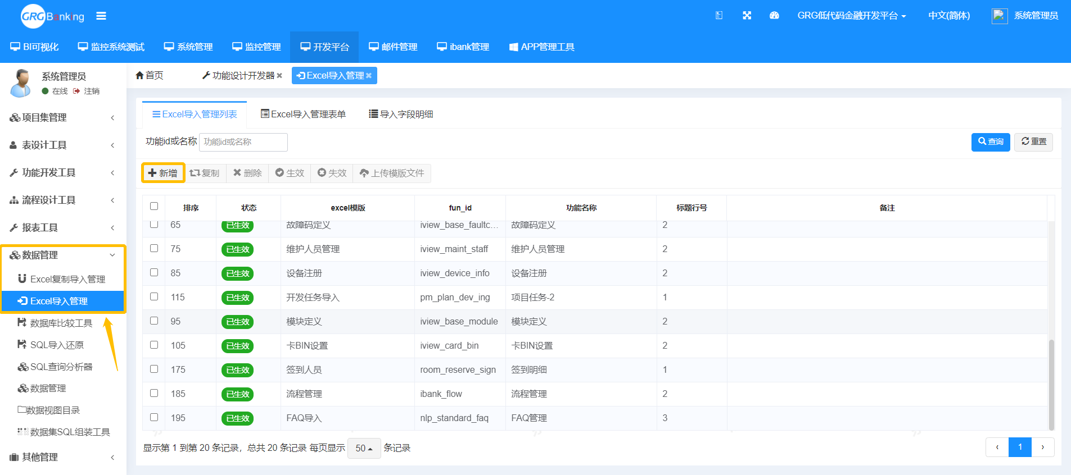Close the Excel导入管理 tab

(369, 76)
